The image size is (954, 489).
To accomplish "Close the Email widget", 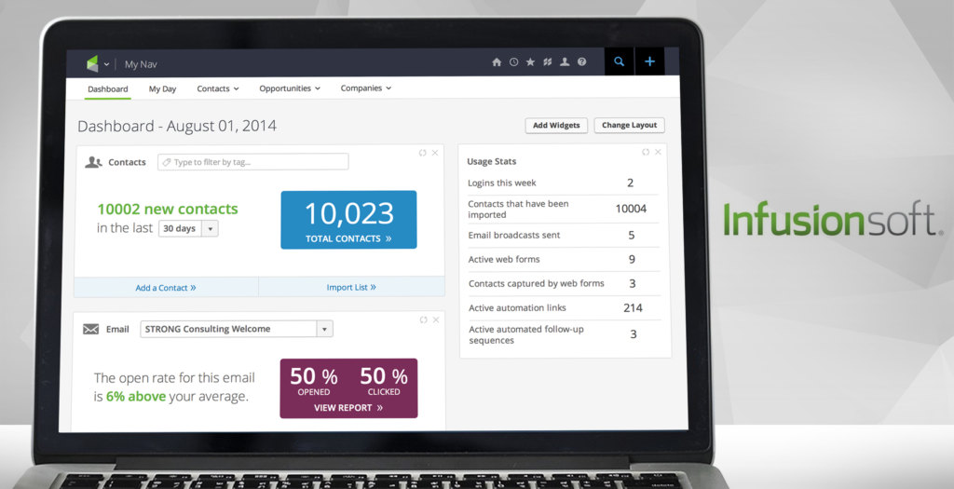I will pyautogui.click(x=436, y=319).
